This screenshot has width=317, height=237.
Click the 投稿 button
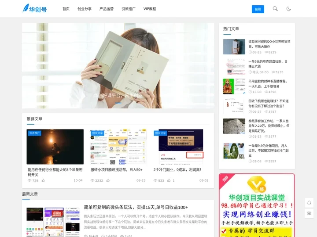coord(258,9)
